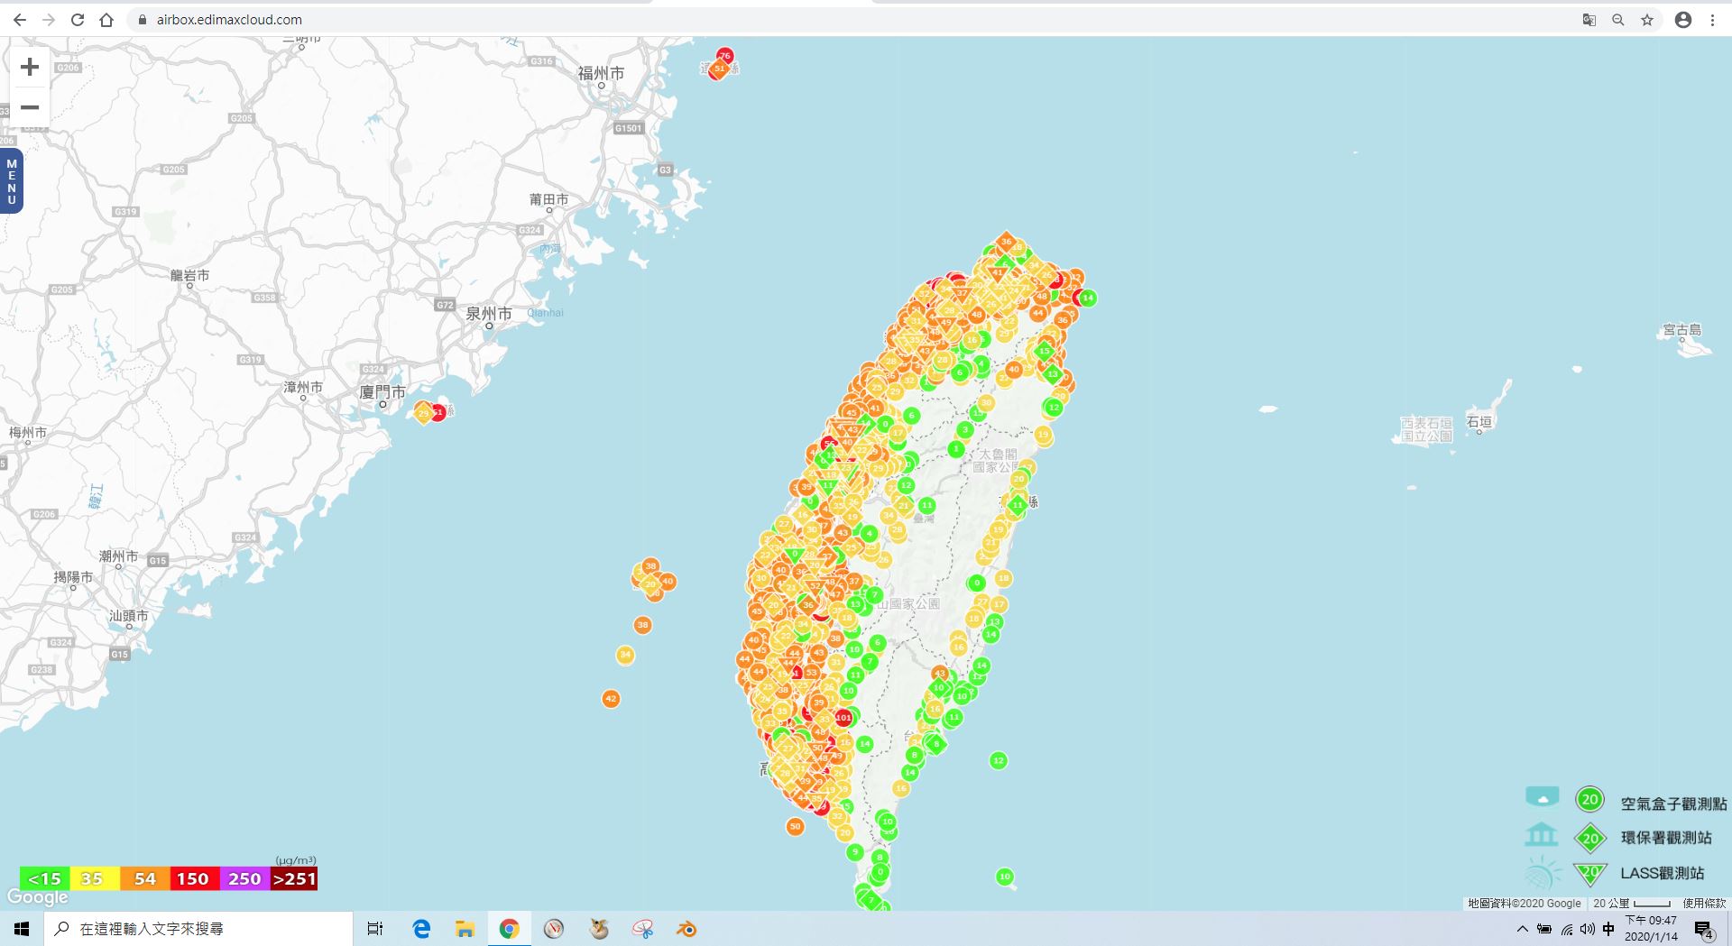1732x946 pixels.
Task: Reload the airbox page
Action: coord(78,20)
